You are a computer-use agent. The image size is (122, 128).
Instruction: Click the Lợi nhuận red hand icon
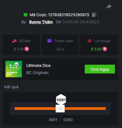tap(90, 41)
